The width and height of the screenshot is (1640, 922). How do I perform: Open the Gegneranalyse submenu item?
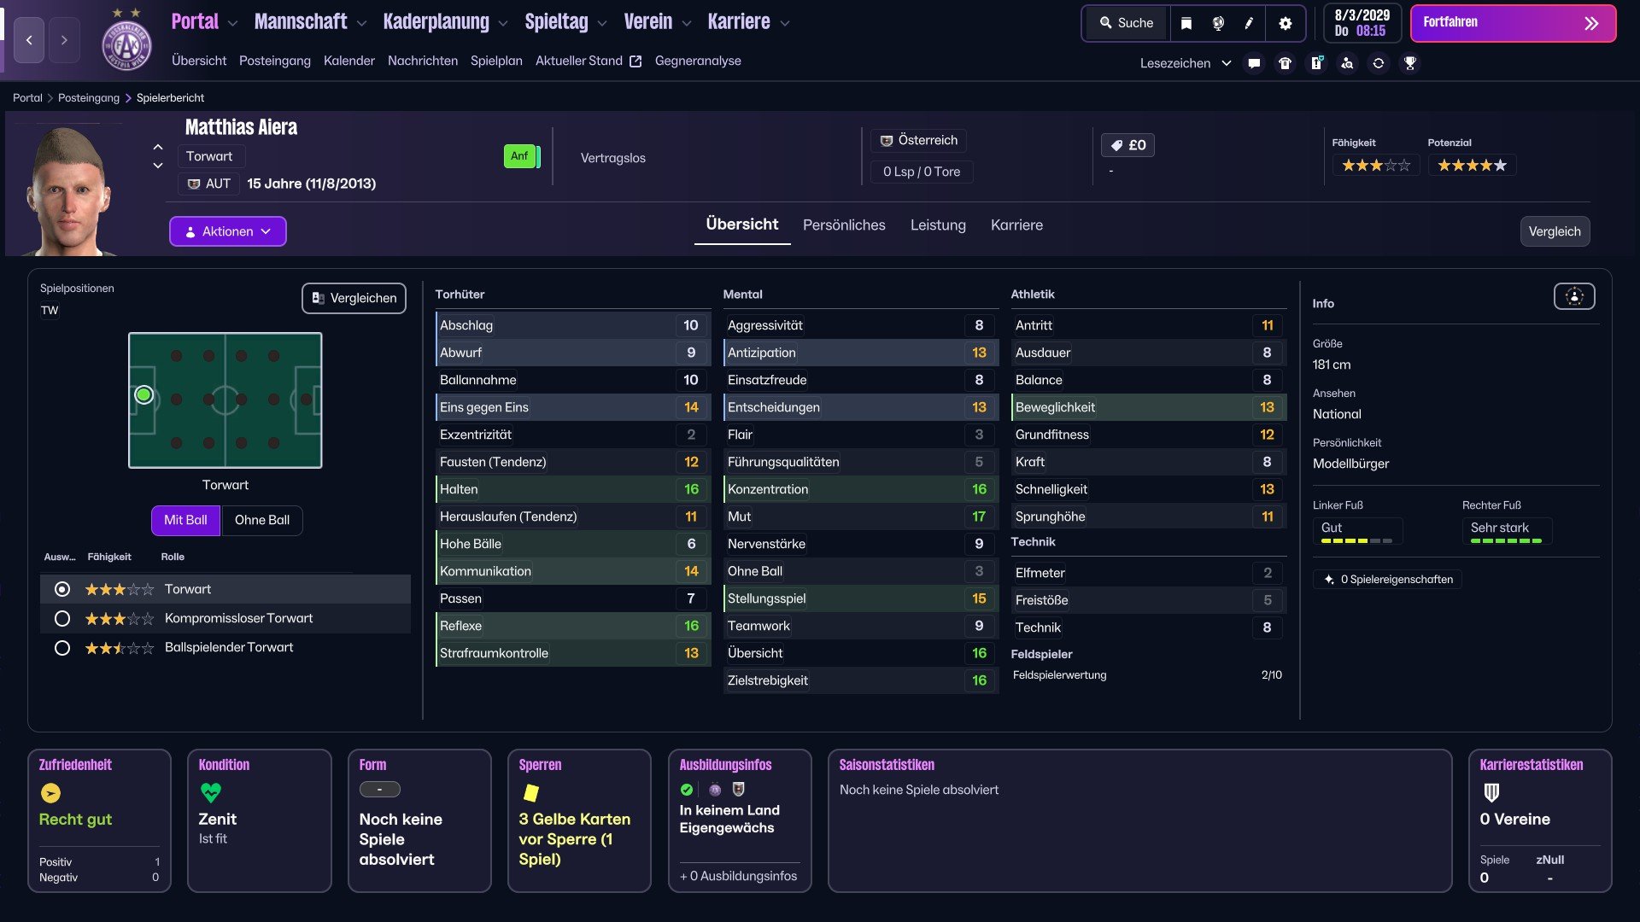pyautogui.click(x=697, y=61)
